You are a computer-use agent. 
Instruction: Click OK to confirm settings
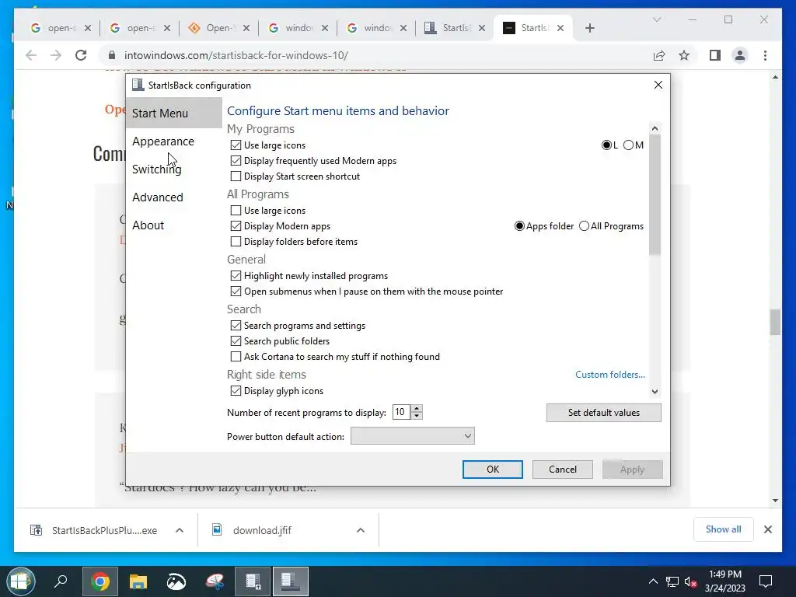click(x=492, y=470)
